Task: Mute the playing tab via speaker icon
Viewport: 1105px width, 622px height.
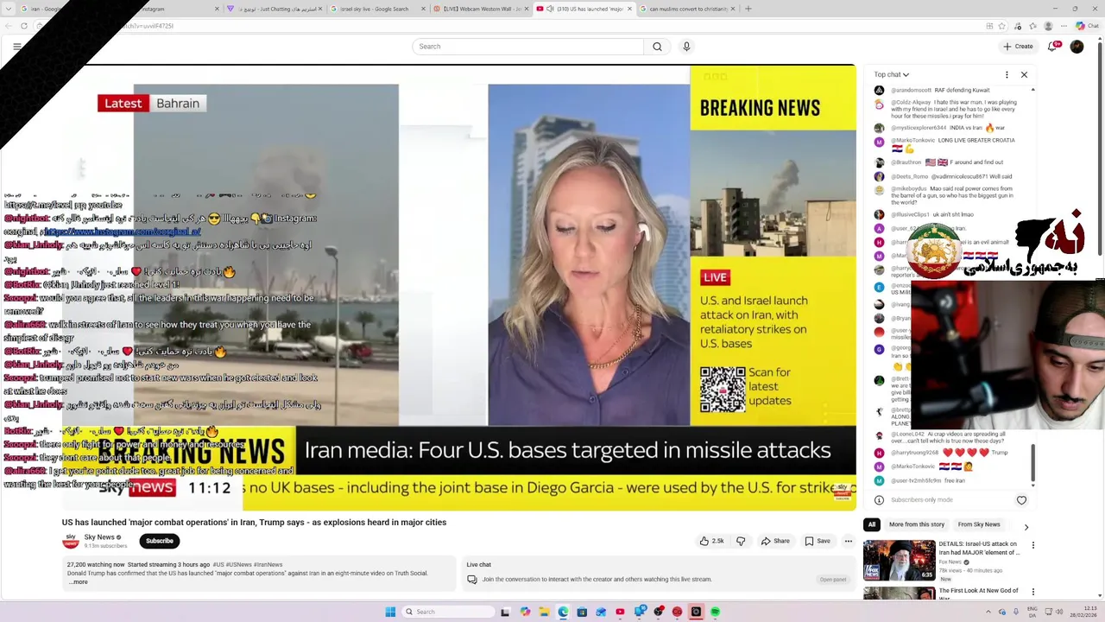Action: (x=549, y=9)
